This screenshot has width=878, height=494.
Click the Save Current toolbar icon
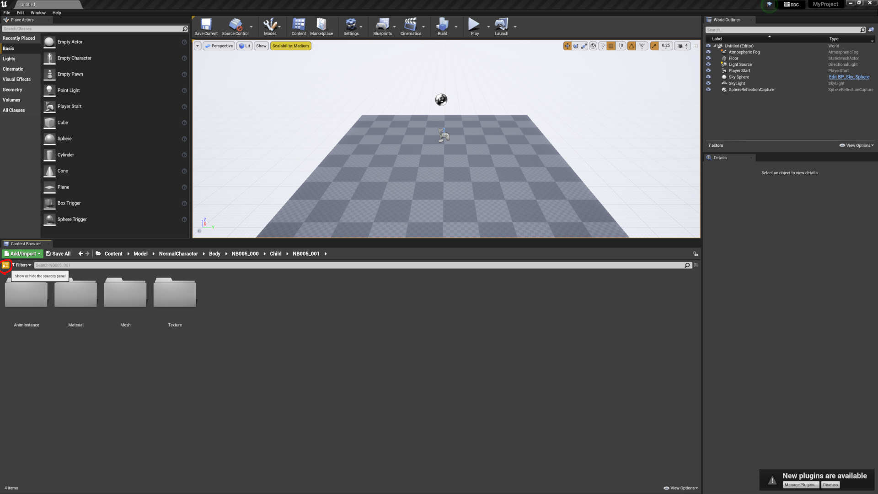pos(206,27)
